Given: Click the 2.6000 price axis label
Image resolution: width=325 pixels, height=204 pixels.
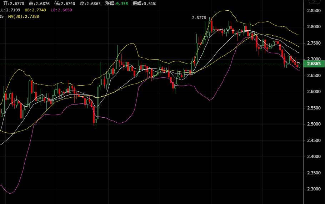Looking at the screenshot, I should click(x=314, y=92).
